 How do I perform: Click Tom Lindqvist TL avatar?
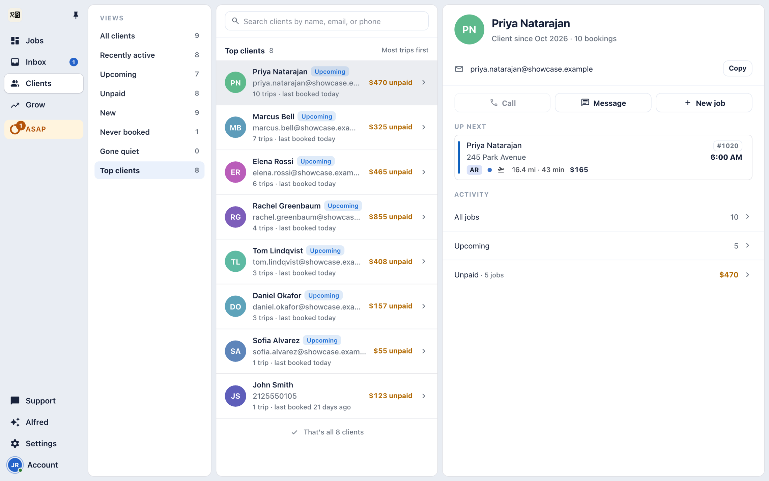[x=235, y=262]
